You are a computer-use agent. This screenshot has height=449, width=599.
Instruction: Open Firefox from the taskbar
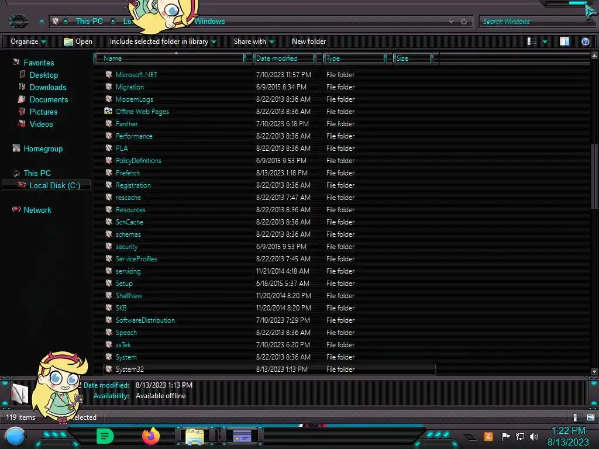150,436
